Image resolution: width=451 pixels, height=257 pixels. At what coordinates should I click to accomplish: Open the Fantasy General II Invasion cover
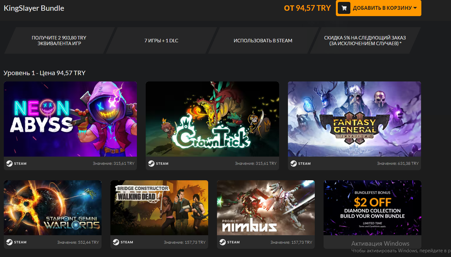[354, 119]
